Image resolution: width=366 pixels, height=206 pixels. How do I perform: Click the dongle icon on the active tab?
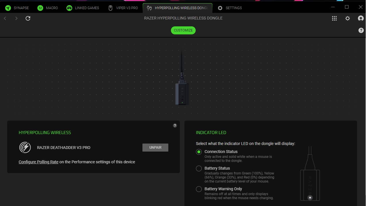click(x=149, y=8)
